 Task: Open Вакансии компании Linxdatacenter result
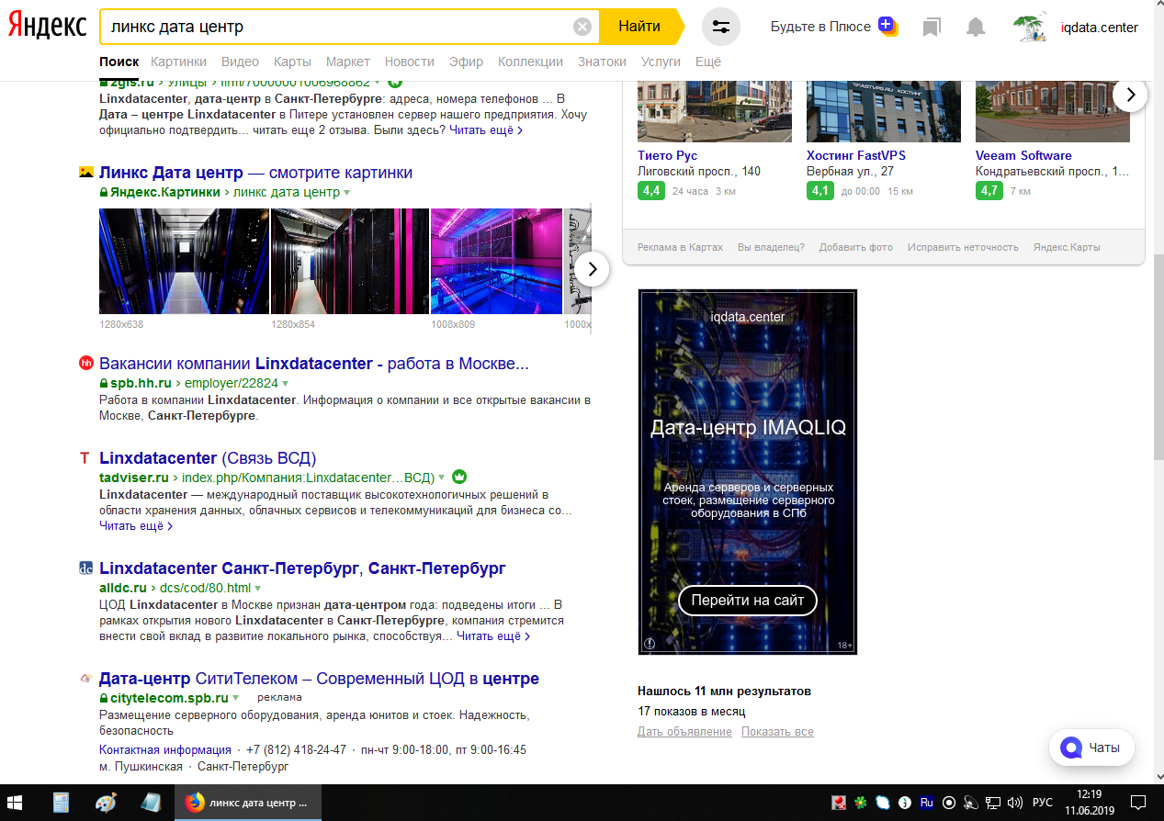click(x=314, y=364)
